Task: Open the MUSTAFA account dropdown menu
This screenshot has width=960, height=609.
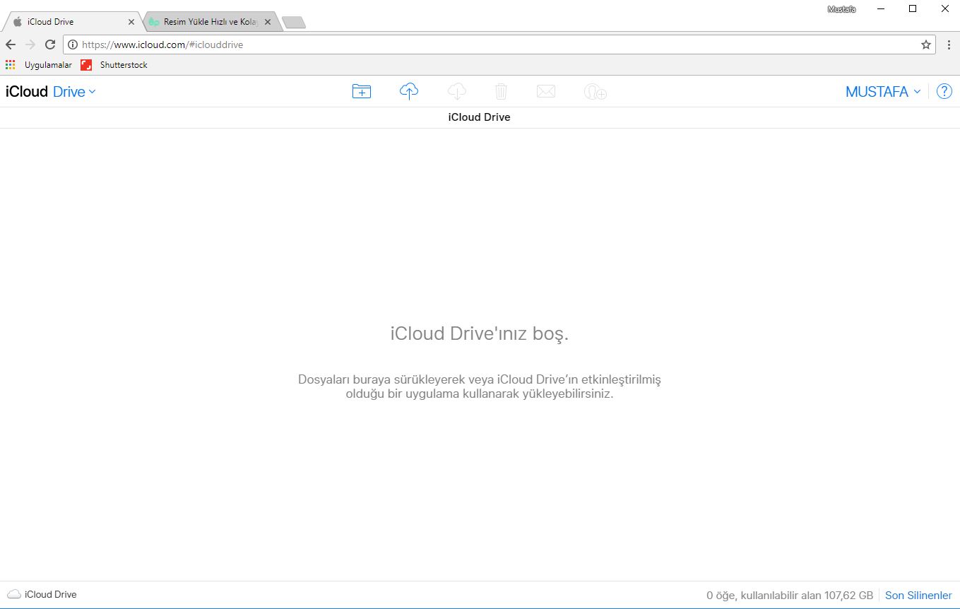Action: (x=883, y=92)
